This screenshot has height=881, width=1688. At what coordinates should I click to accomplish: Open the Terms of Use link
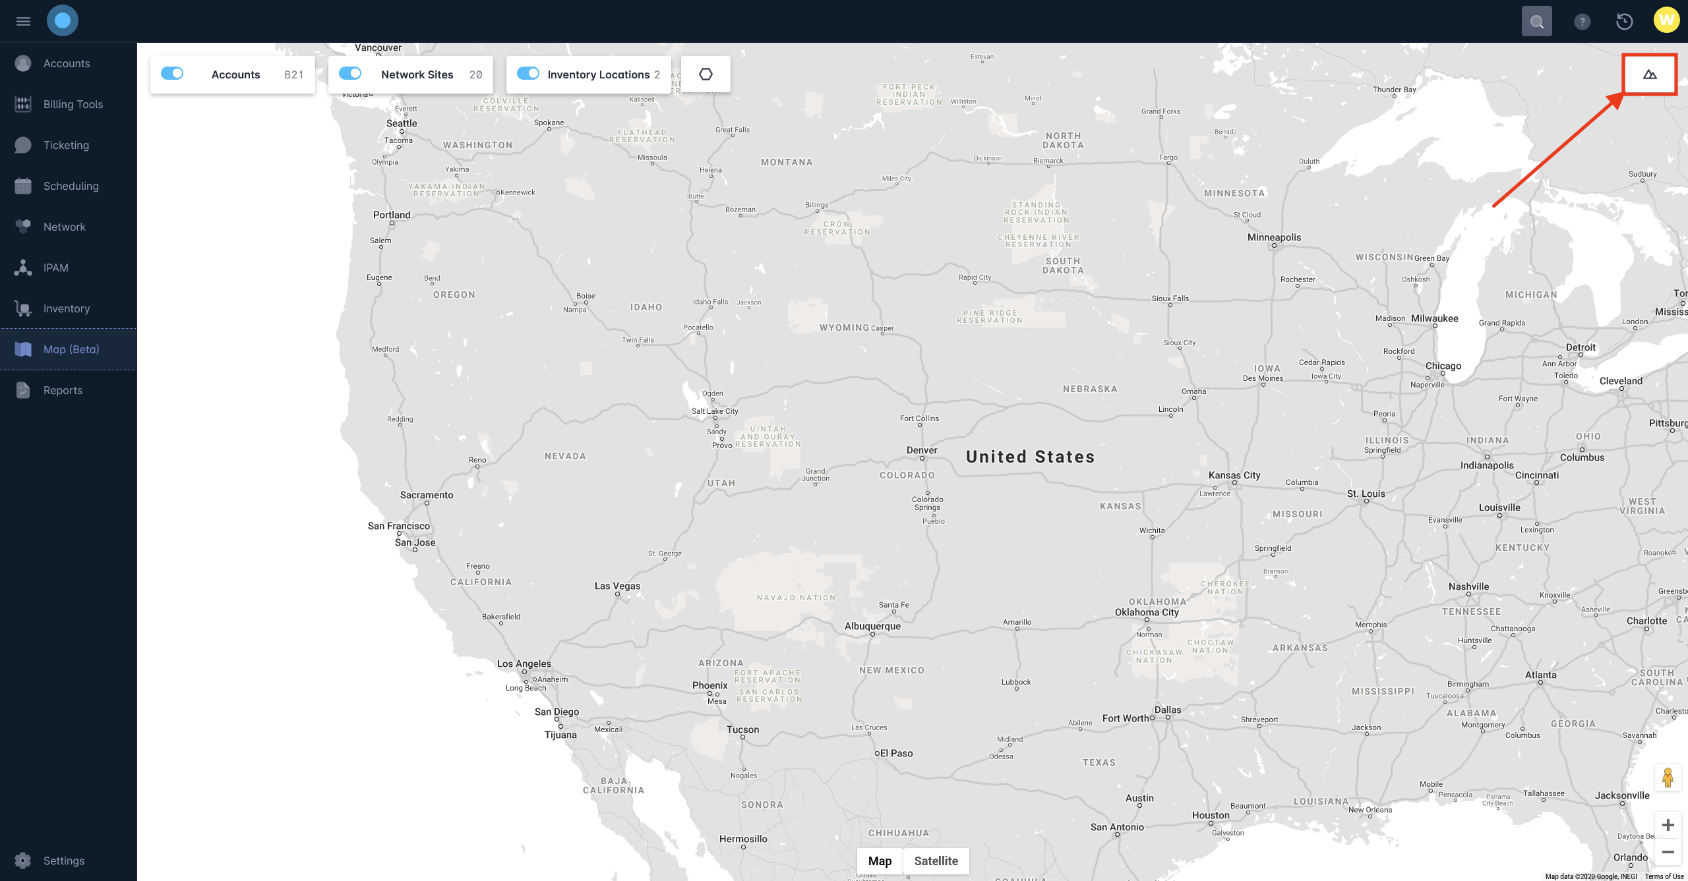(x=1664, y=876)
